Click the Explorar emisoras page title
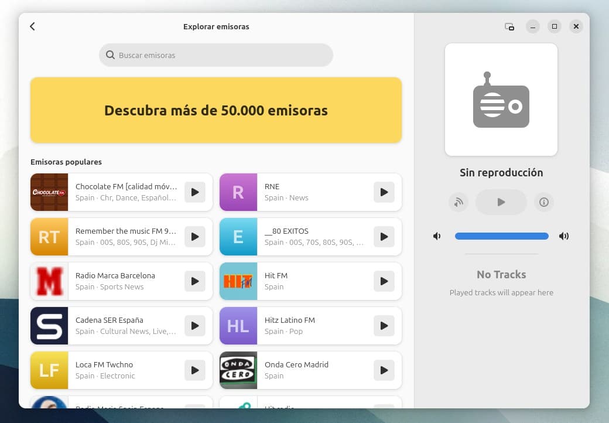 tap(216, 27)
